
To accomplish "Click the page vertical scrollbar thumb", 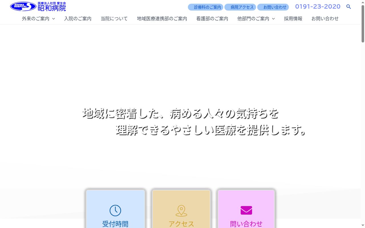I will coord(363,24).
